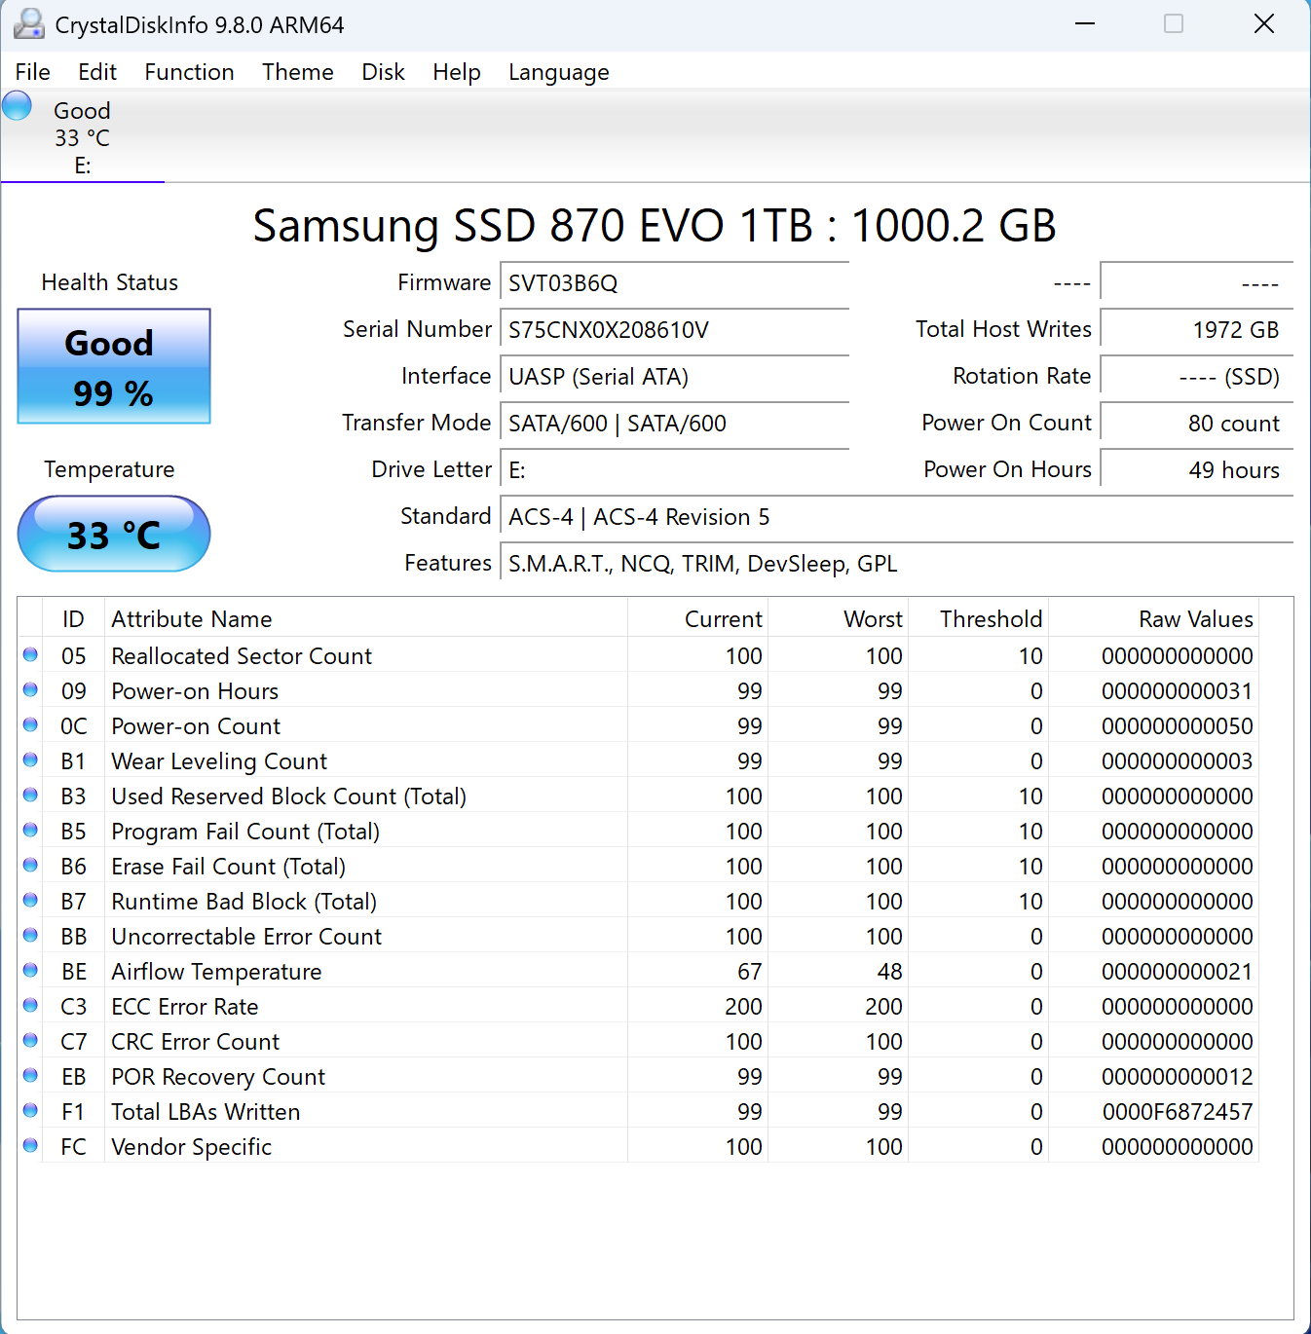Click the Good 99 % health status button
The image size is (1311, 1334).
(114, 367)
